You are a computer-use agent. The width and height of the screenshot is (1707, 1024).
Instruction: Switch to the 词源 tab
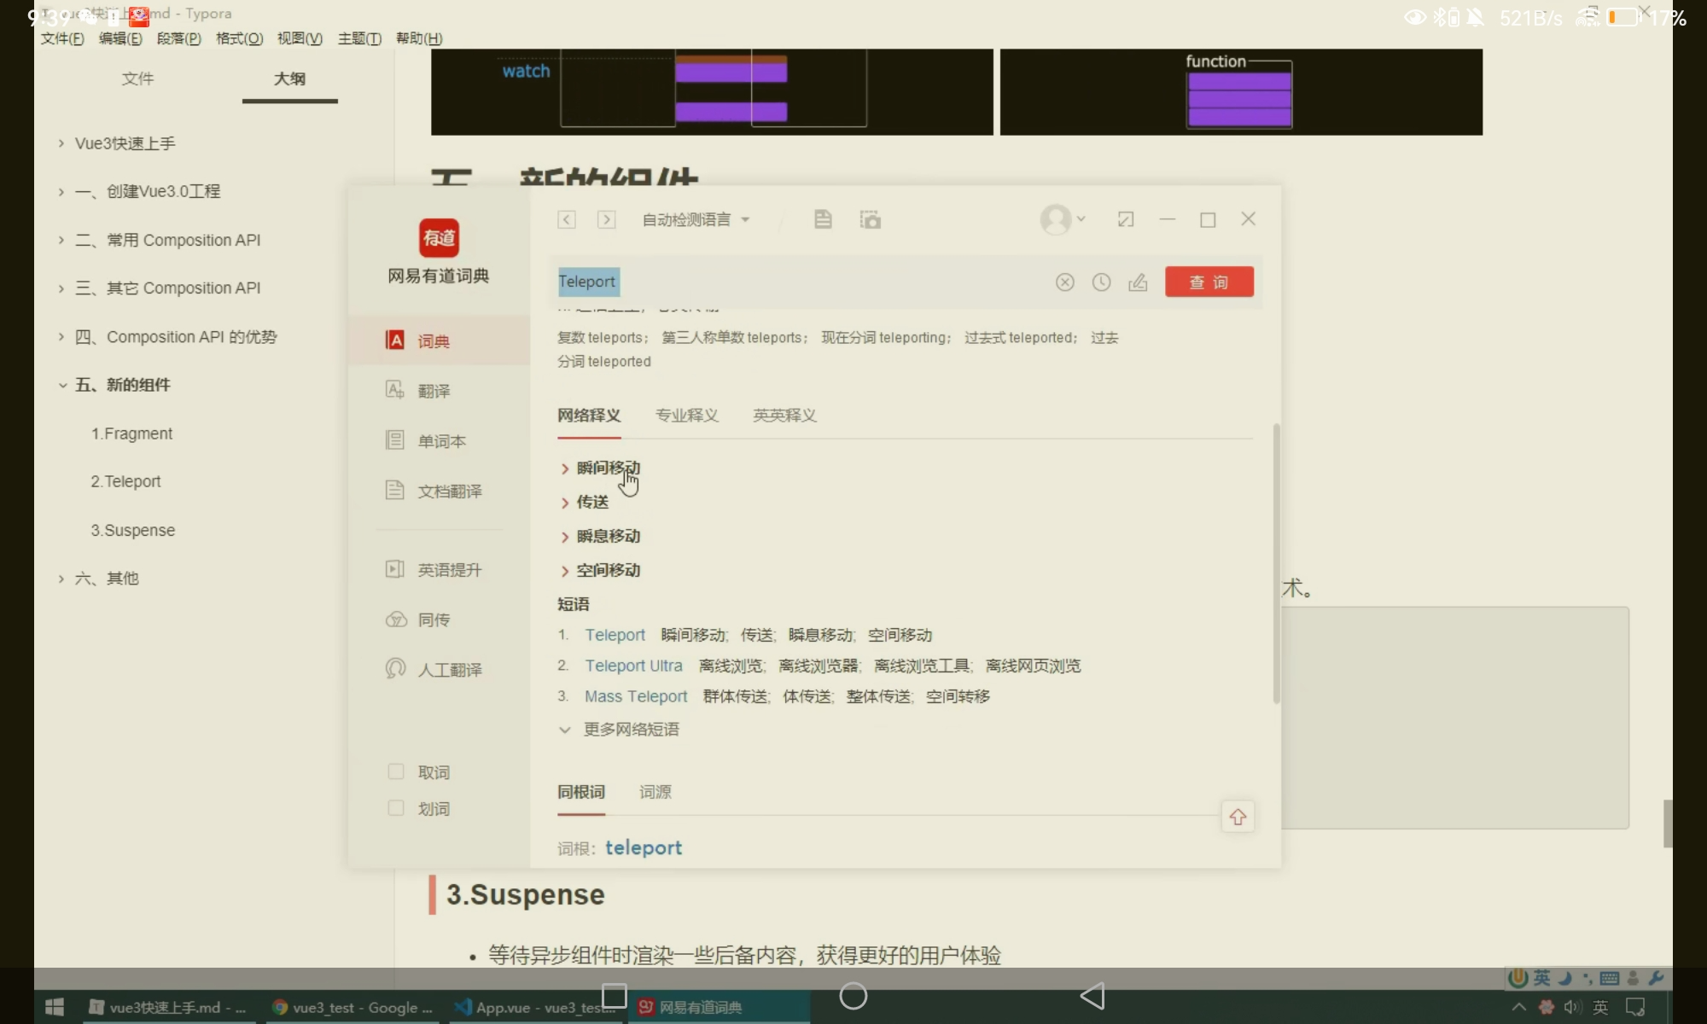655,792
